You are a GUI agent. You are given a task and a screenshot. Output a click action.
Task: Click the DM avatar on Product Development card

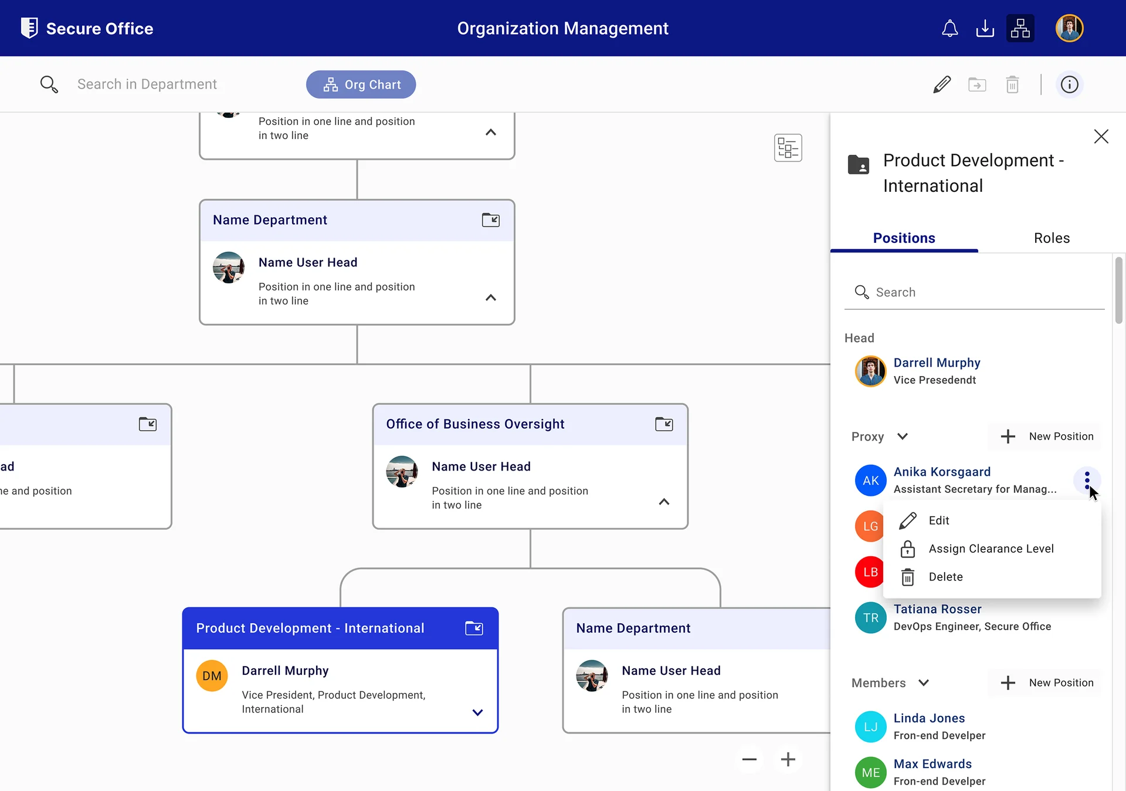(212, 676)
